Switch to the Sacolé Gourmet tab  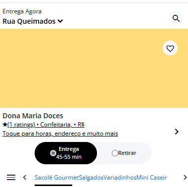tap(57, 178)
